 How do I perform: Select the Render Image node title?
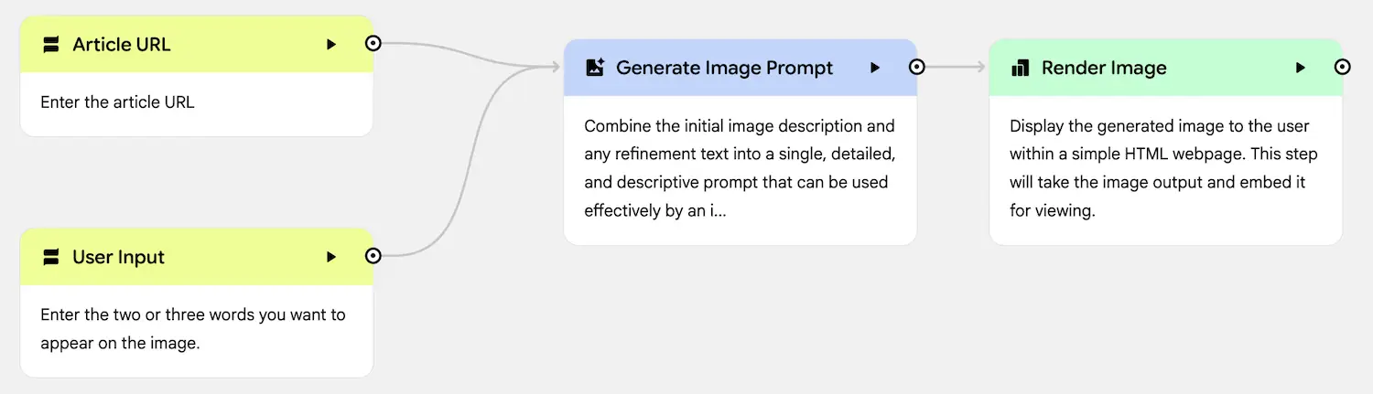pos(1104,68)
